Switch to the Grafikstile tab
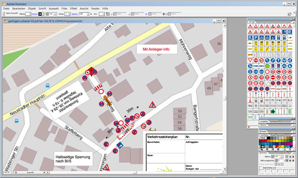Screen dimensions: 298x178 tap(274, 121)
